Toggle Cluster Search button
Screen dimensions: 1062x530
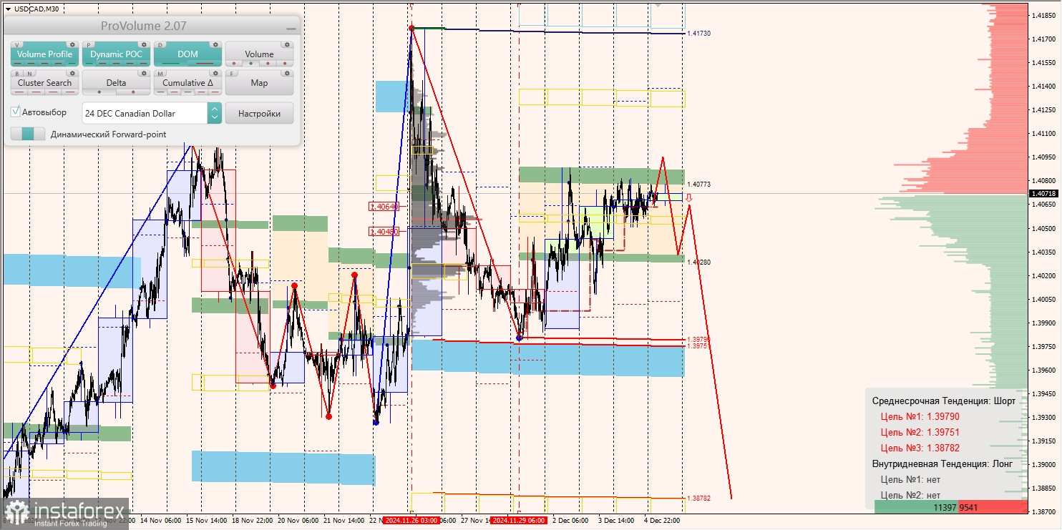44,82
